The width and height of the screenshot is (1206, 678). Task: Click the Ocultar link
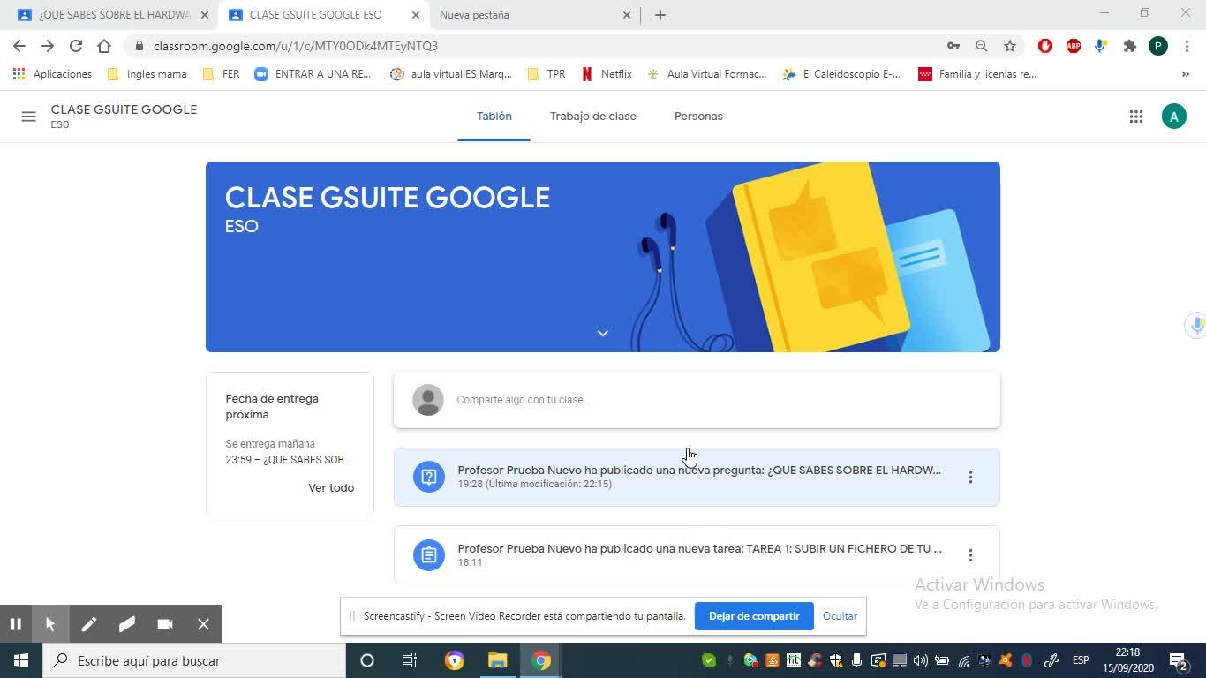840,616
